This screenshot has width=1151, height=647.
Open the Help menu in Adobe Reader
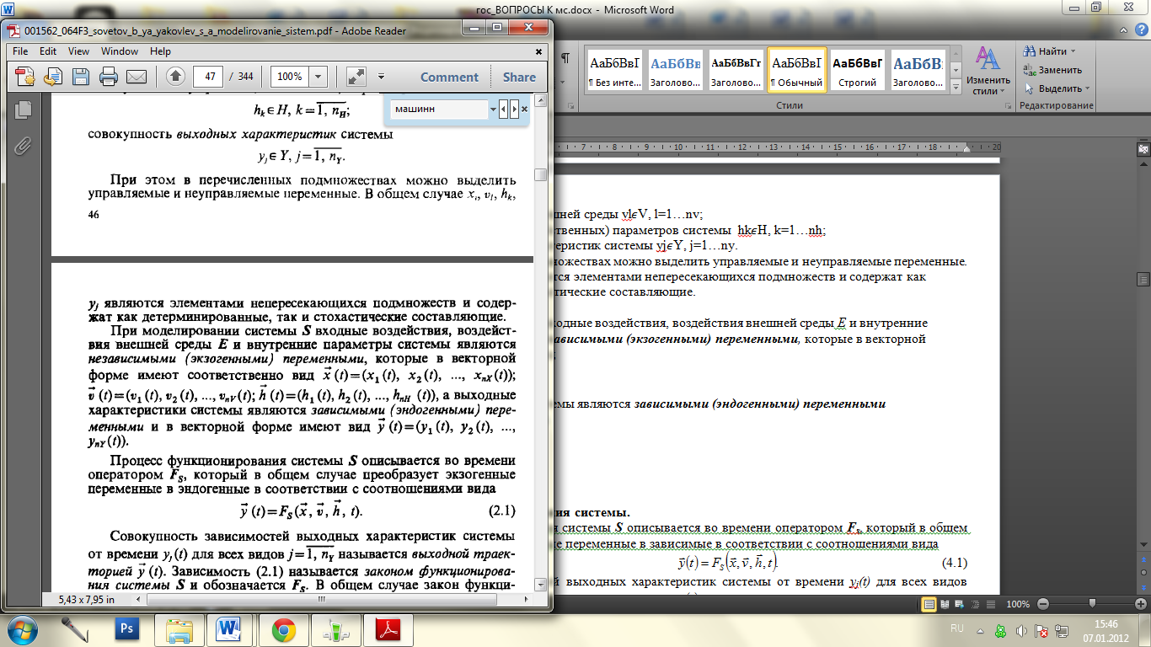coord(160,51)
